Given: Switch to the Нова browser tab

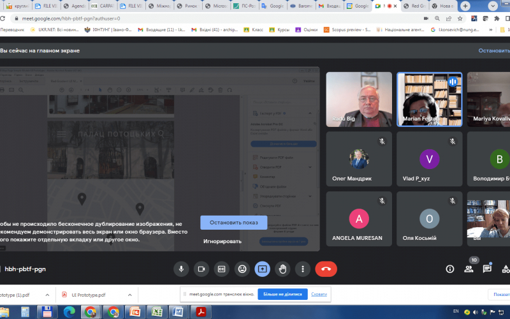Looking at the screenshot, I should coord(443,6).
